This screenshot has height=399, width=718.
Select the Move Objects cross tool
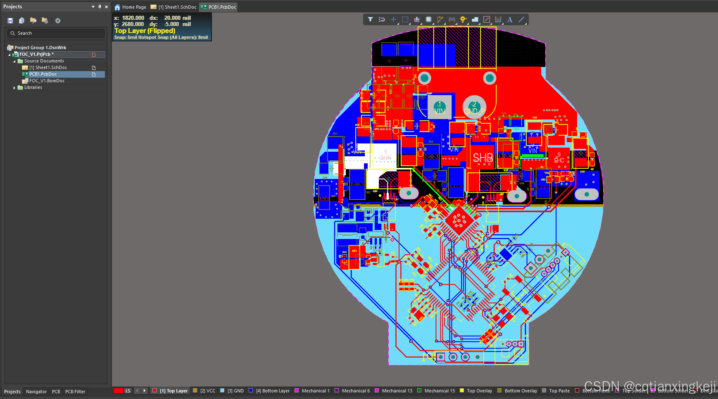[394, 19]
